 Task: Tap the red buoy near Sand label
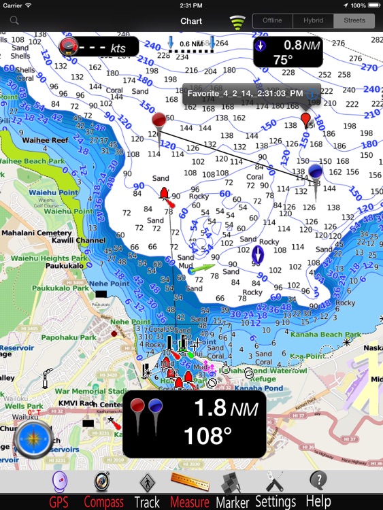pos(165,194)
